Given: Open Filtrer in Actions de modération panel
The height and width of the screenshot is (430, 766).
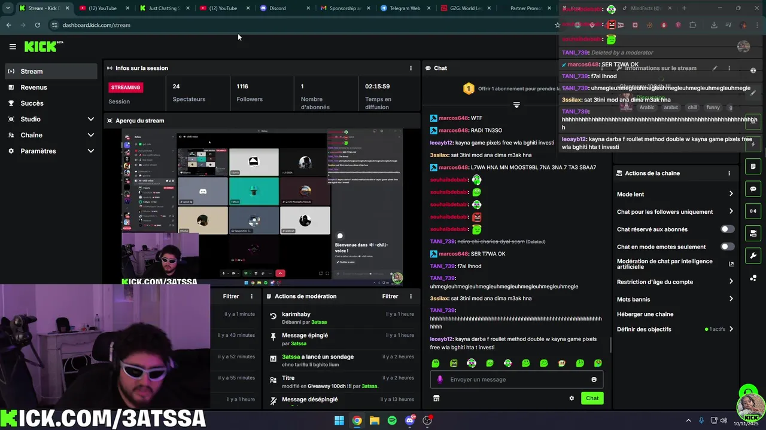Looking at the screenshot, I should [390, 296].
